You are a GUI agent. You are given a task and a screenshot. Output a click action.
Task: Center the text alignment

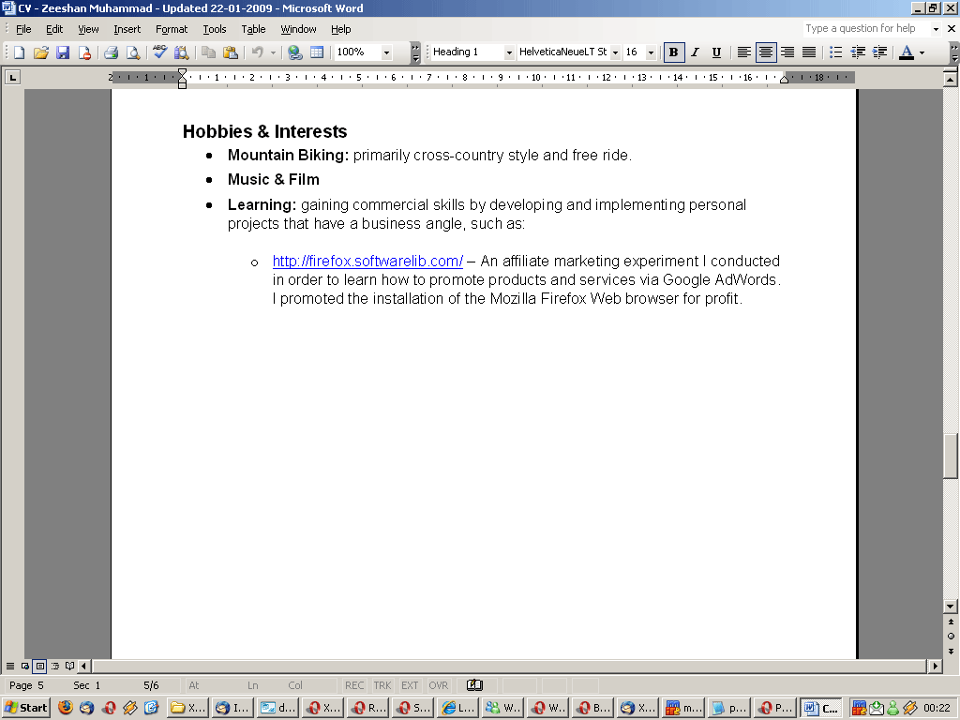tap(766, 52)
